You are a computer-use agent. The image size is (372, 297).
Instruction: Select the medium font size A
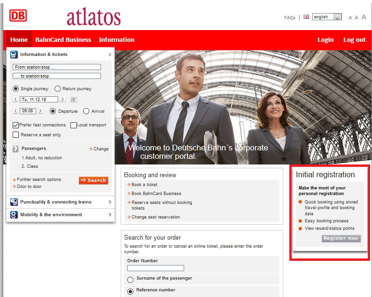point(356,17)
